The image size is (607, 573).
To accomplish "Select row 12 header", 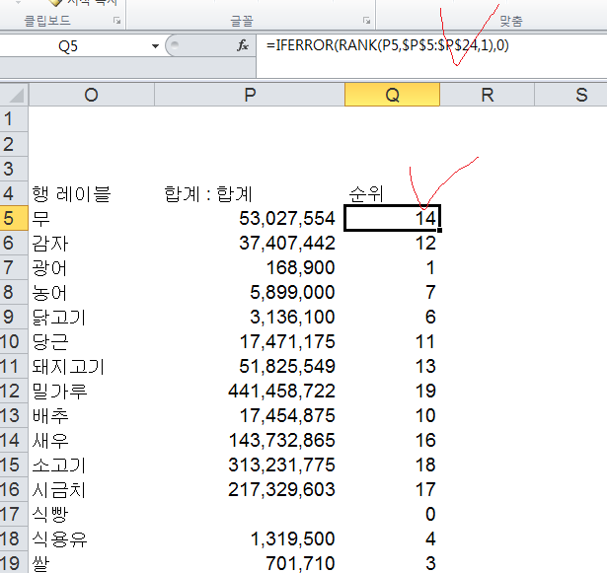I will coord(14,391).
